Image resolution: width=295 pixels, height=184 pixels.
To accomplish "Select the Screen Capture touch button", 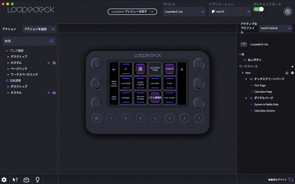I will click(x=140, y=84).
